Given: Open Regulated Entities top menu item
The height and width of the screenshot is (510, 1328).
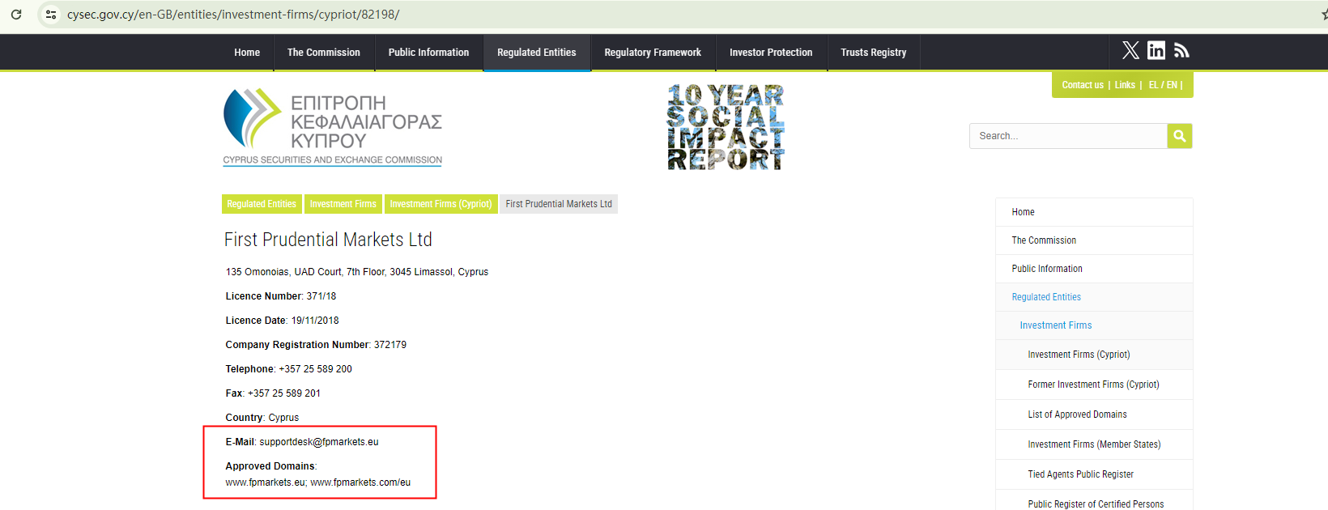Looking at the screenshot, I should (x=537, y=53).
